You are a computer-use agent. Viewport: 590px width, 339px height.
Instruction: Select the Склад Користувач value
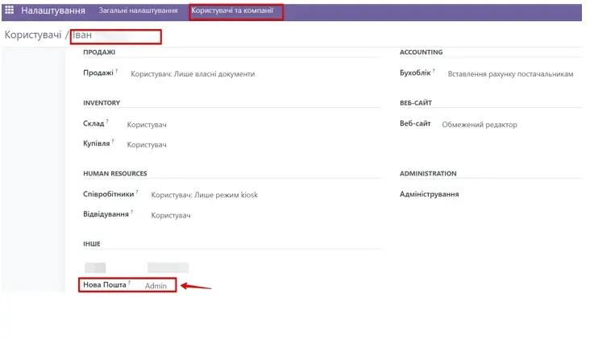point(147,125)
